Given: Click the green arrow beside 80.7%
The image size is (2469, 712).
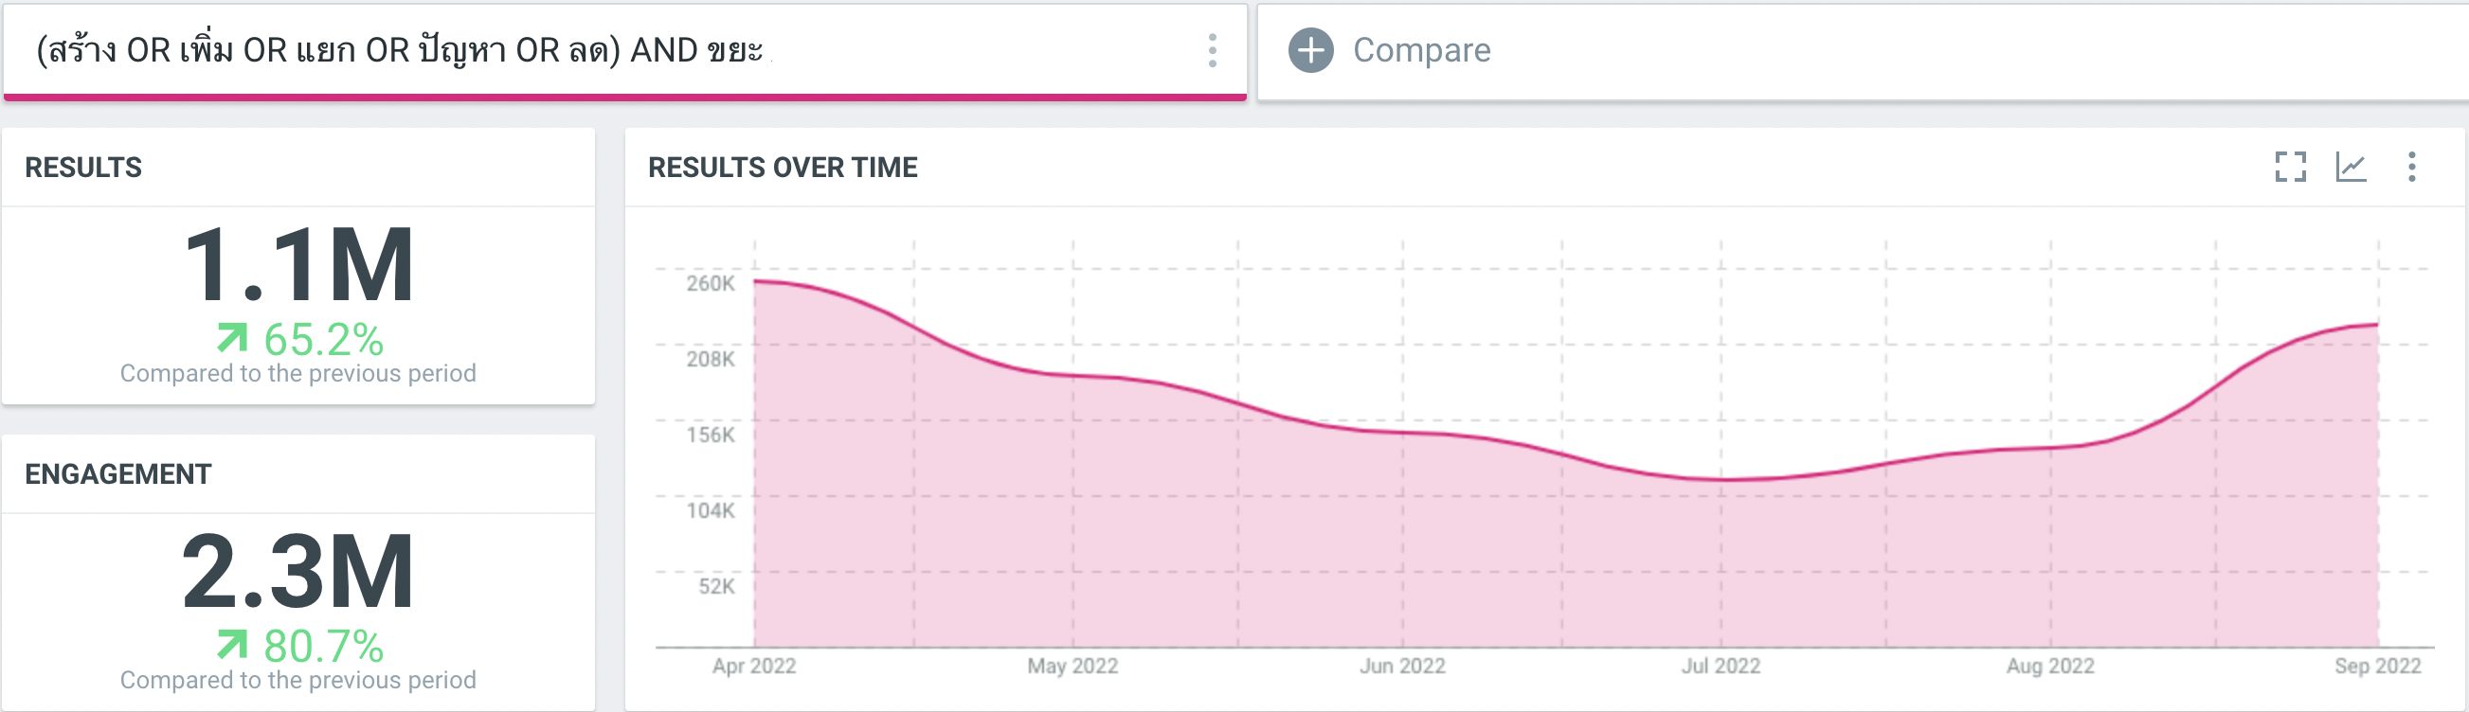Looking at the screenshot, I should (x=232, y=645).
